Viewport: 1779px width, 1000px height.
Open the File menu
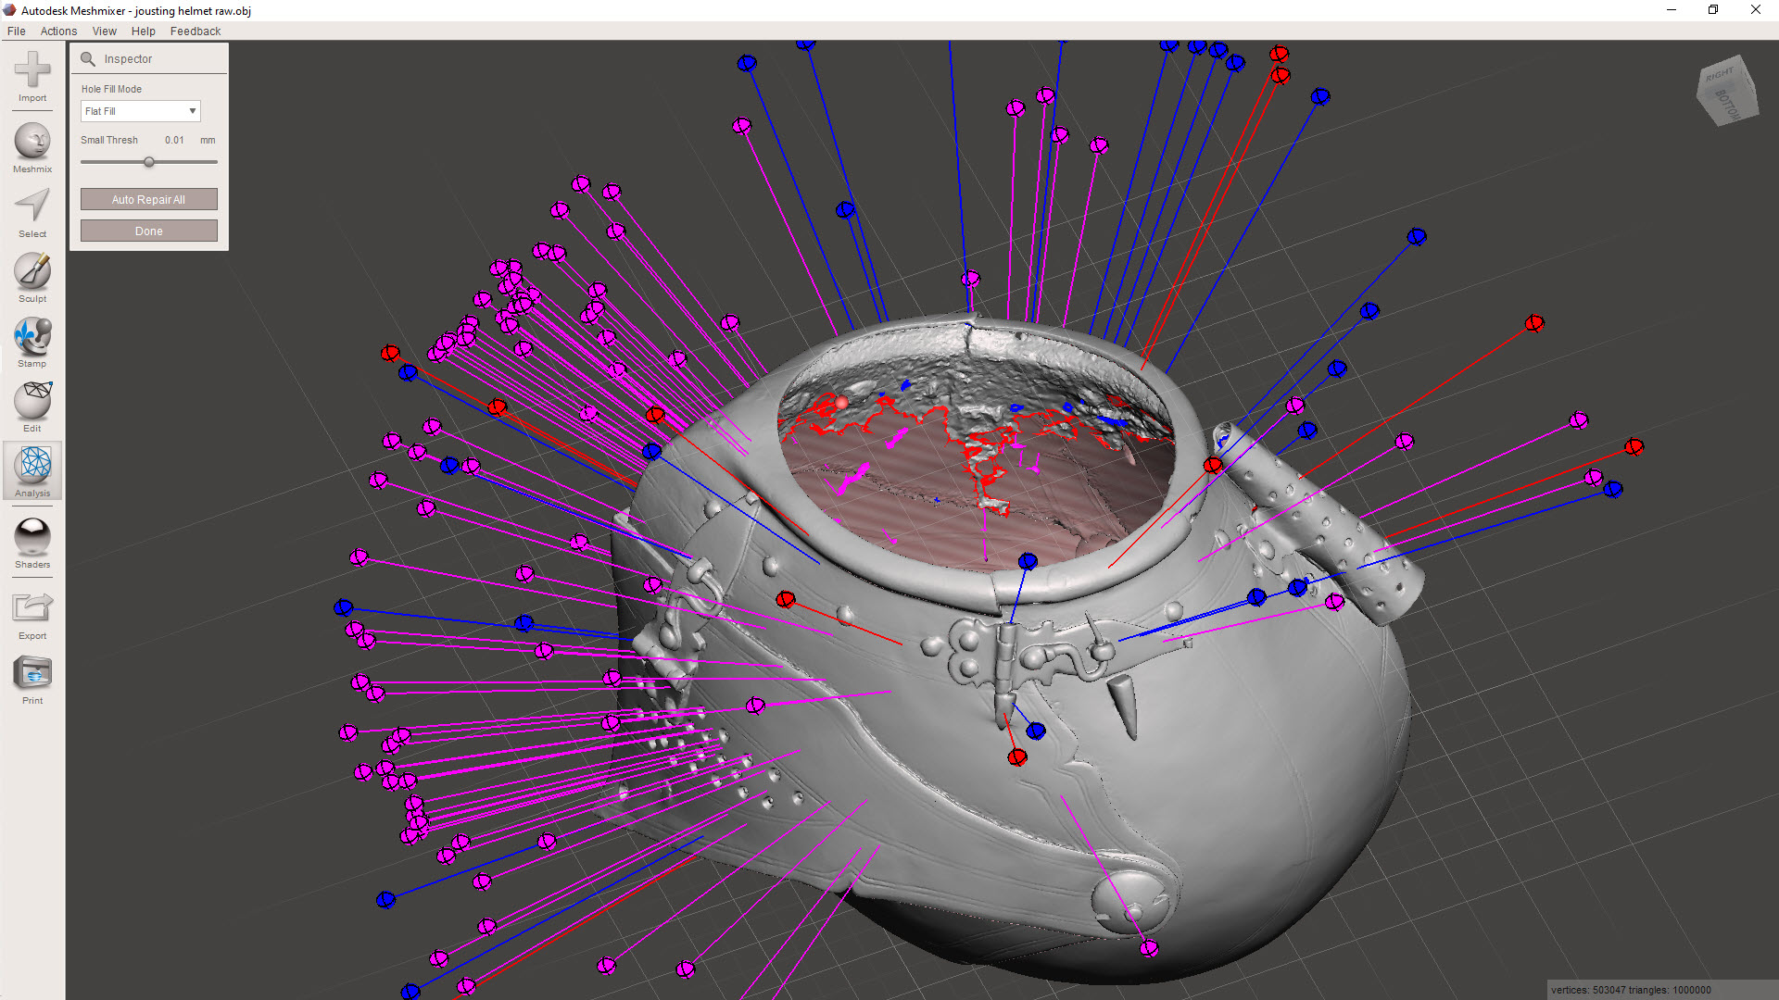pyautogui.click(x=17, y=31)
